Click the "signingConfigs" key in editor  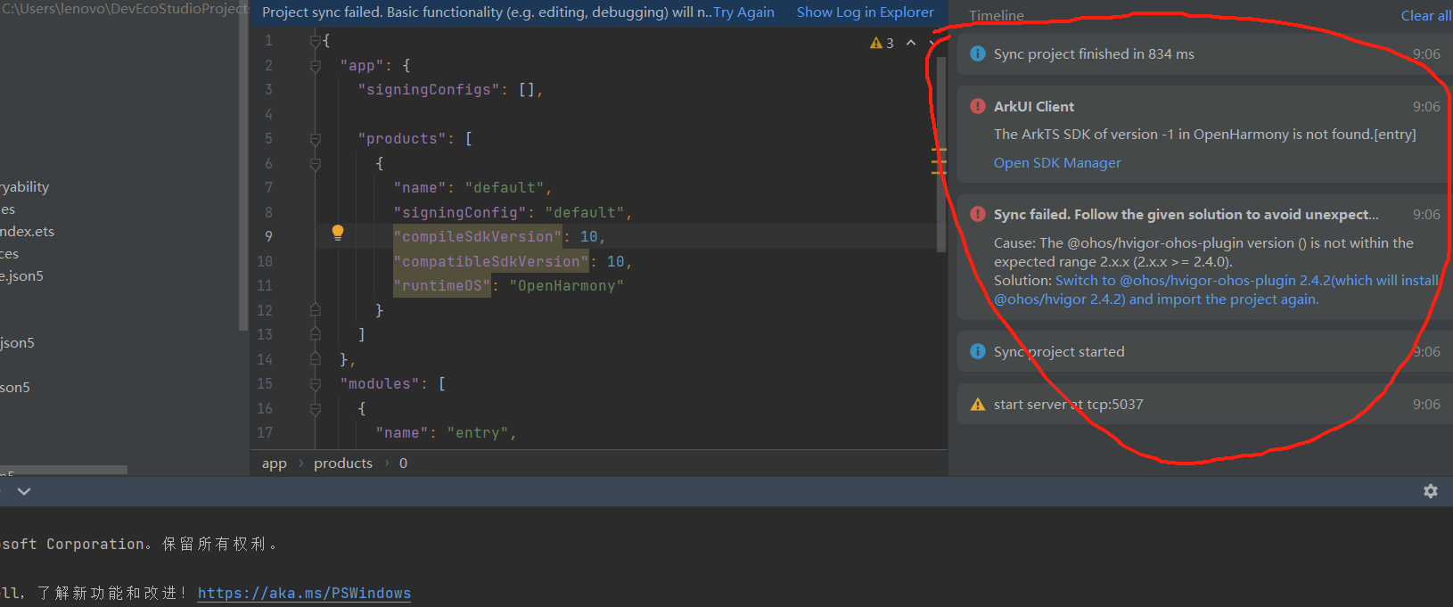point(429,90)
